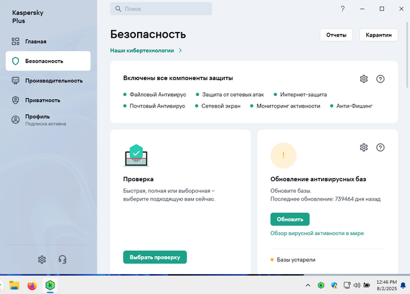The width and height of the screenshot is (410, 294).
Task: Open the Производительность section
Action: [48, 81]
